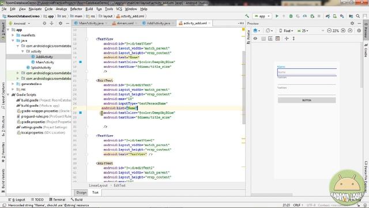The width and height of the screenshot is (369, 208).
Task: Click the Attach debugger to process icon
Action: [x=312, y=16]
